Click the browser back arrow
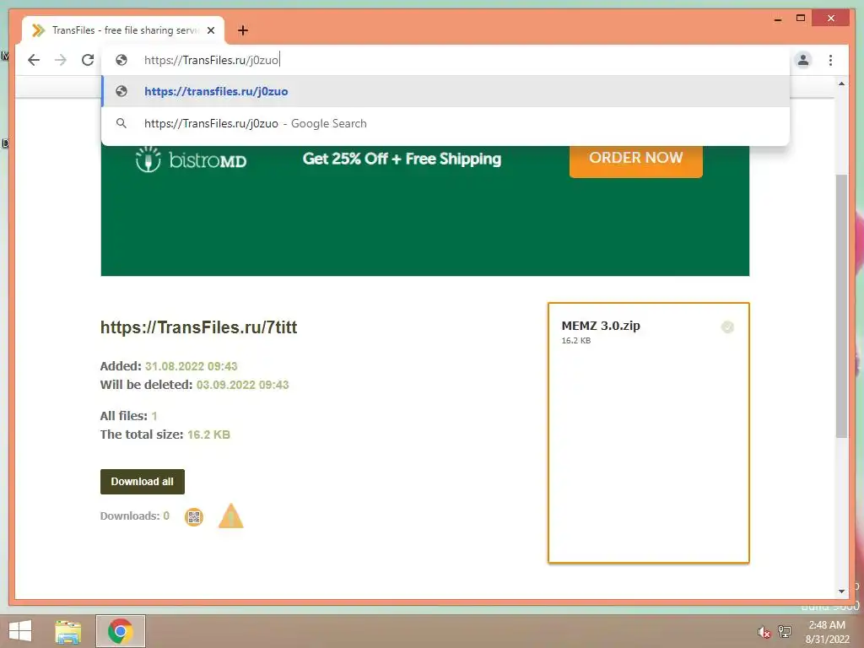864x648 pixels. click(x=34, y=60)
